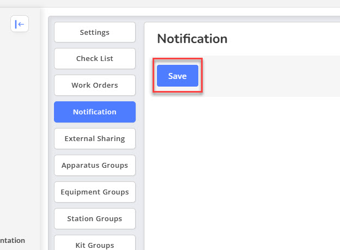Click the Notification page heading

192,39
